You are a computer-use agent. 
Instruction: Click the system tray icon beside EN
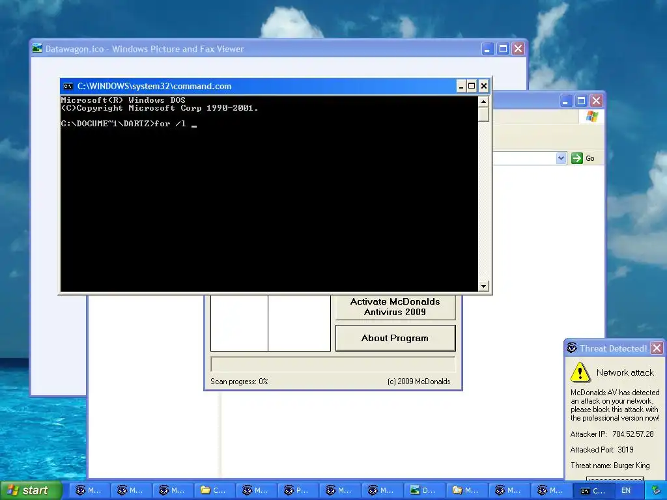coord(657,490)
